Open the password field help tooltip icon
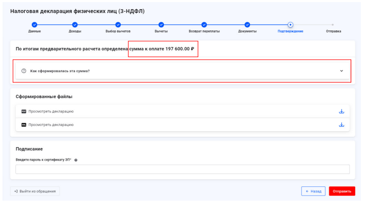Screen dimensions: 366x204 click(76, 160)
